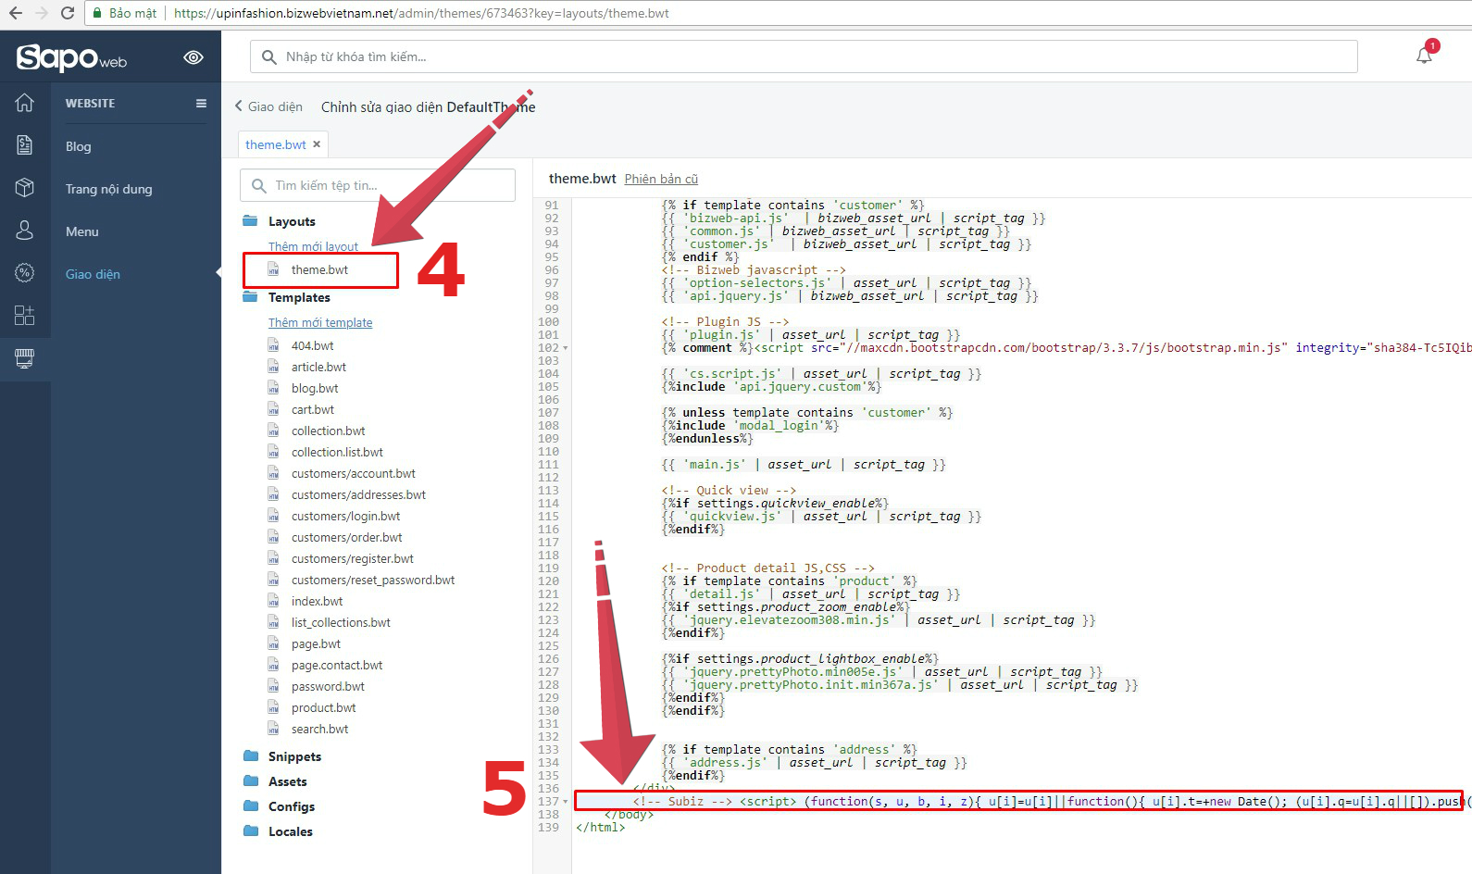Toggle the storefront preview eye icon
Screen dimensions: 1472x874
[x=193, y=57]
